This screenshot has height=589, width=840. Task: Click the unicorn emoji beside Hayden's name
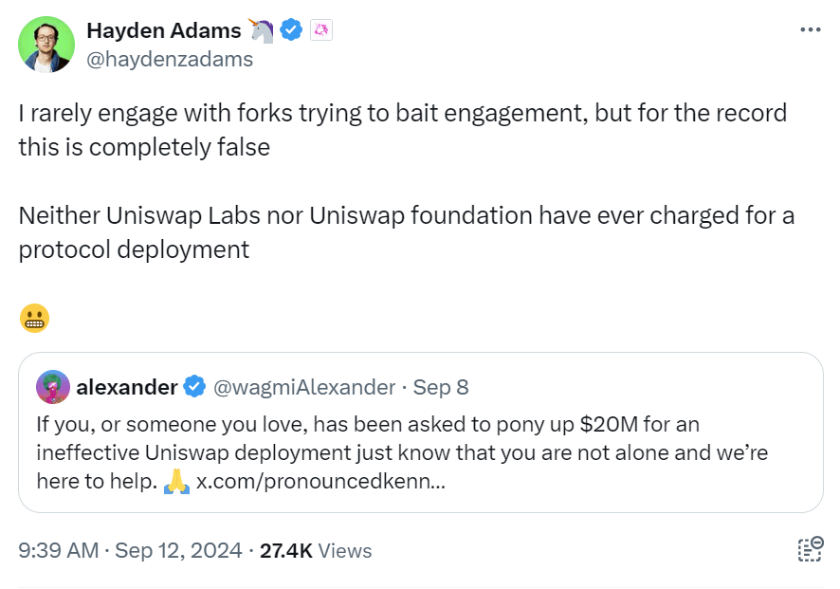pyautogui.click(x=262, y=30)
